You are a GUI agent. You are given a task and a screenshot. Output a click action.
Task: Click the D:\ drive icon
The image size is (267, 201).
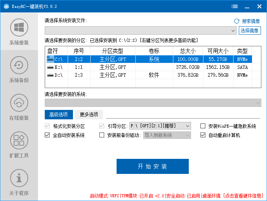coord(50,75)
